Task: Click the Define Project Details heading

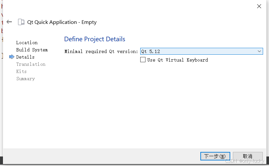Action: (95, 39)
